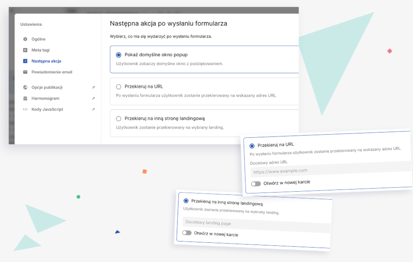Click the Kody JavaScript code icon
Viewport: 413px width, 262px height.
coord(25,110)
